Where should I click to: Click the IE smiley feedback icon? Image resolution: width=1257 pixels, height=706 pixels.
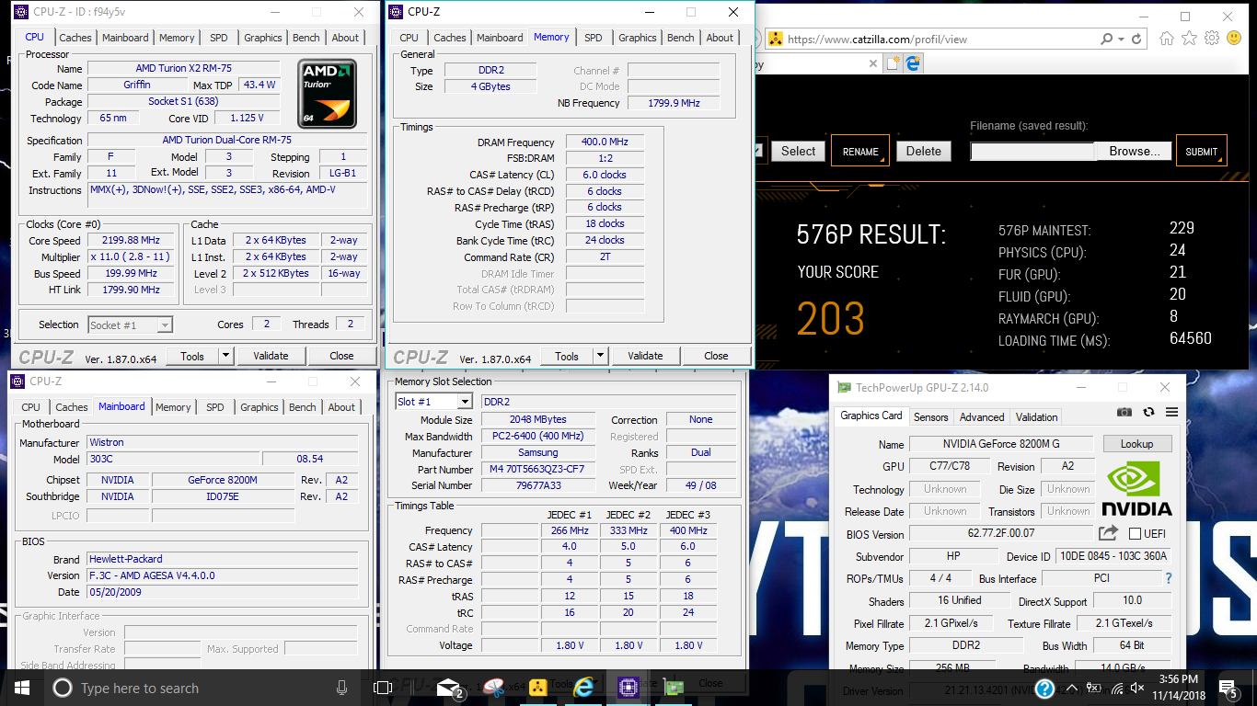[x=1234, y=39]
